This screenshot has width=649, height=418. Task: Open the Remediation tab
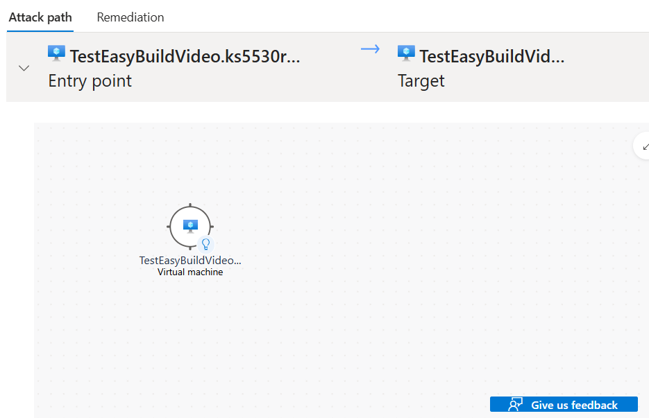click(x=130, y=17)
